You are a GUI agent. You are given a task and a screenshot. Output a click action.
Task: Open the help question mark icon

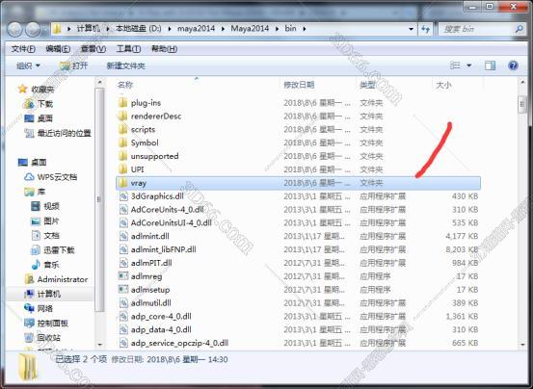click(x=513, y=65)
